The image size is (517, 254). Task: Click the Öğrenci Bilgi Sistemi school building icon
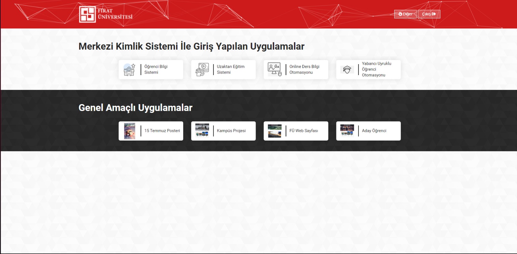point(129,70)
